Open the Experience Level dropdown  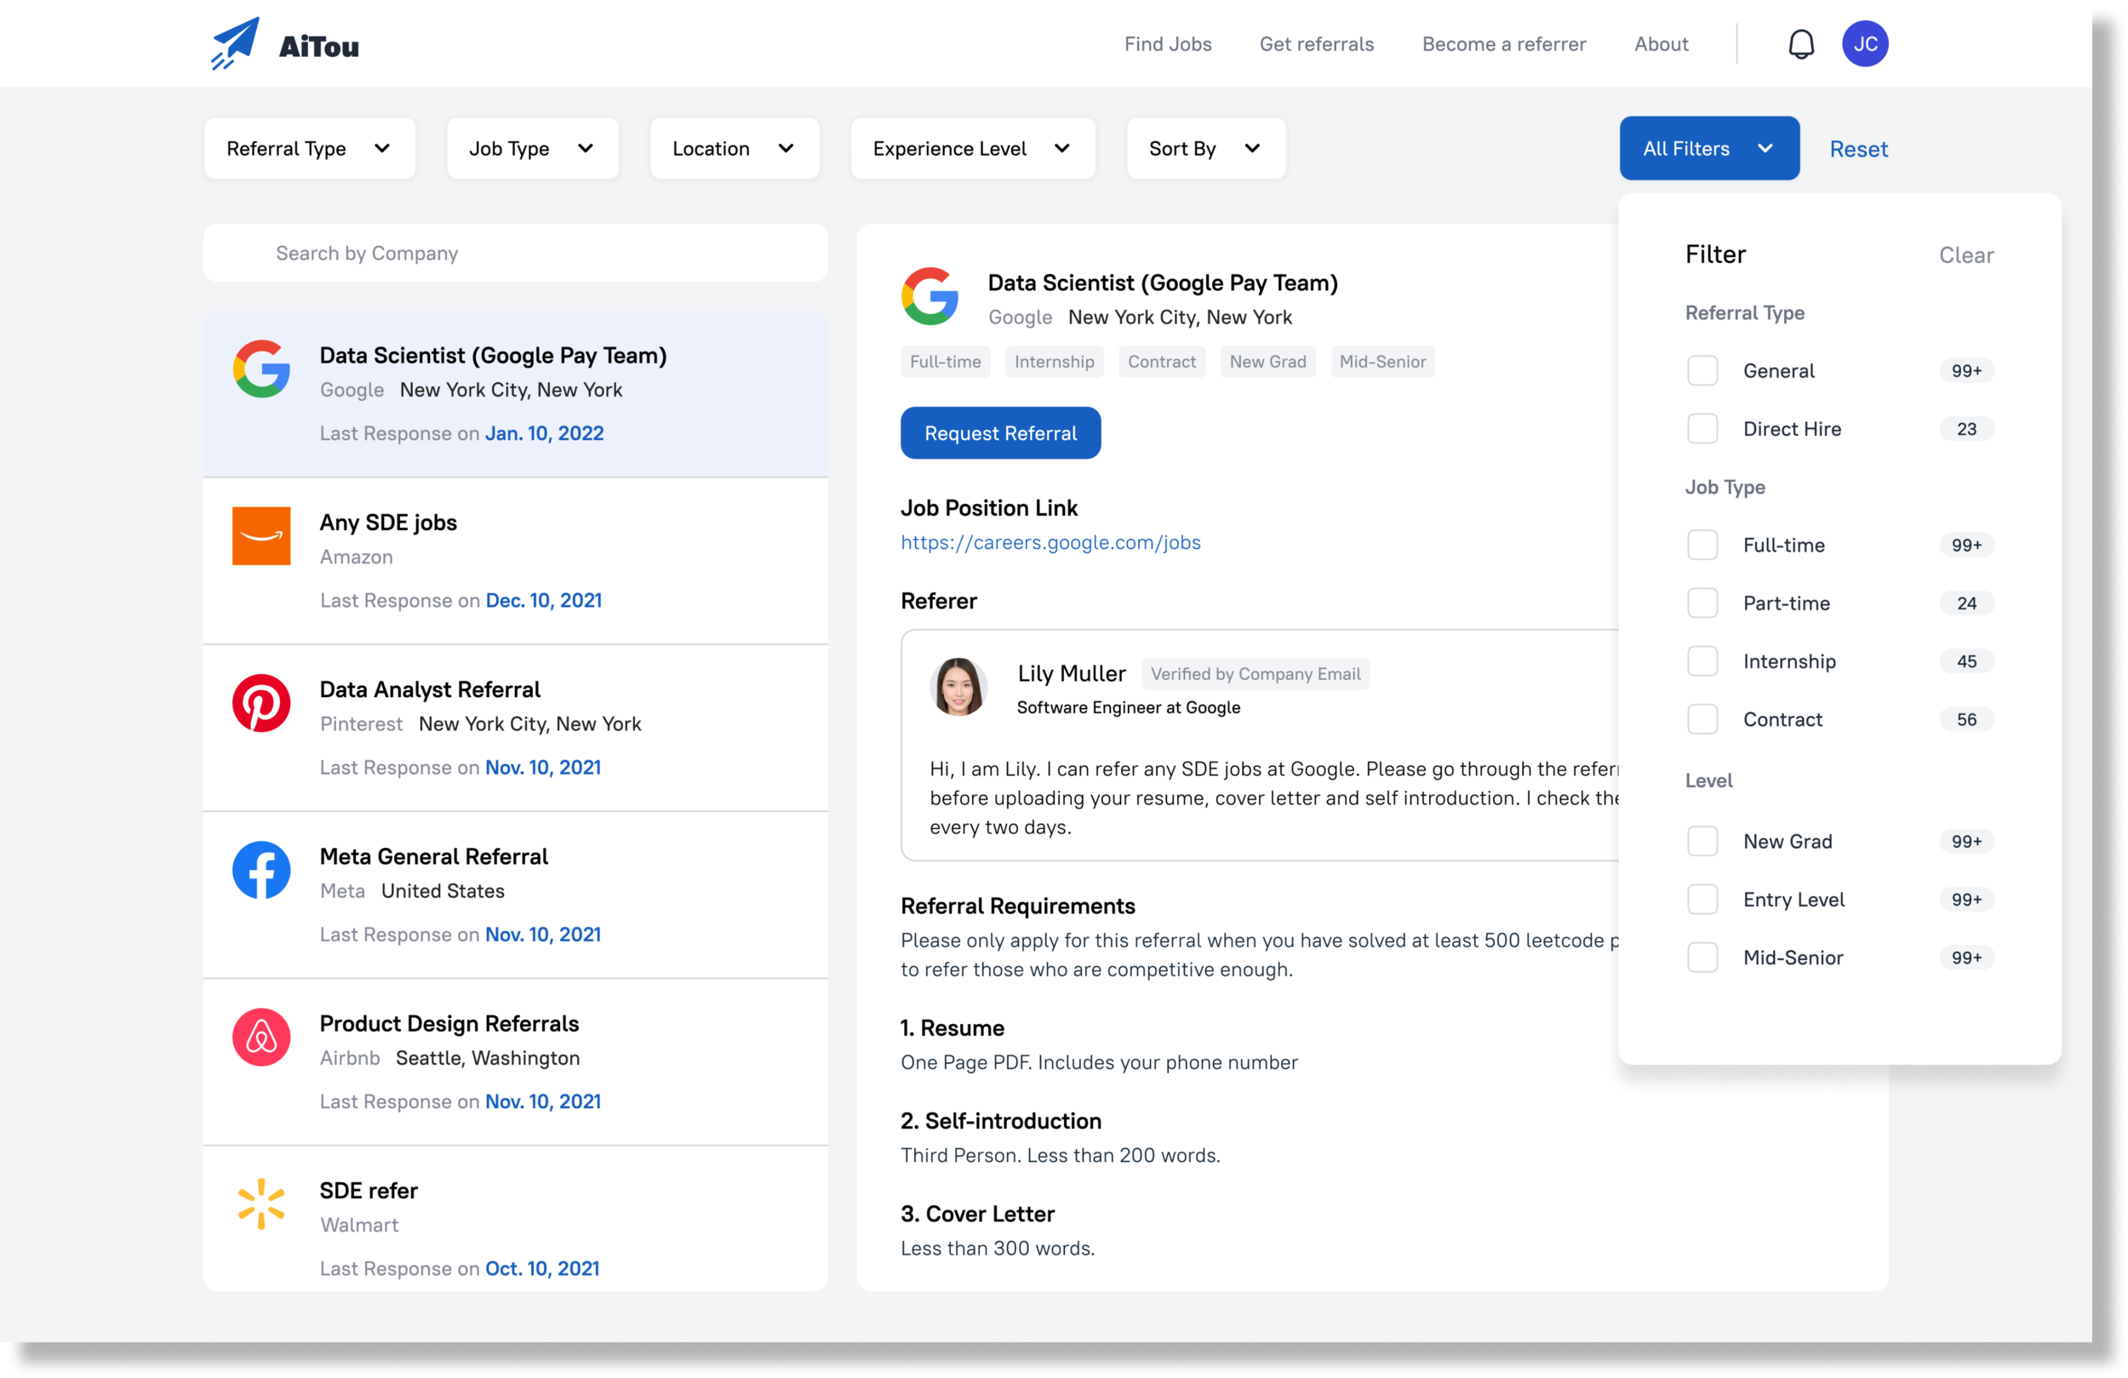pyautogui.click(x=972, y=148)
